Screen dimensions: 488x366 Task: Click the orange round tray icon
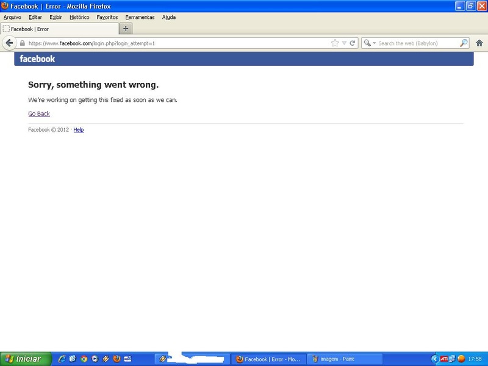coord(461,359)
